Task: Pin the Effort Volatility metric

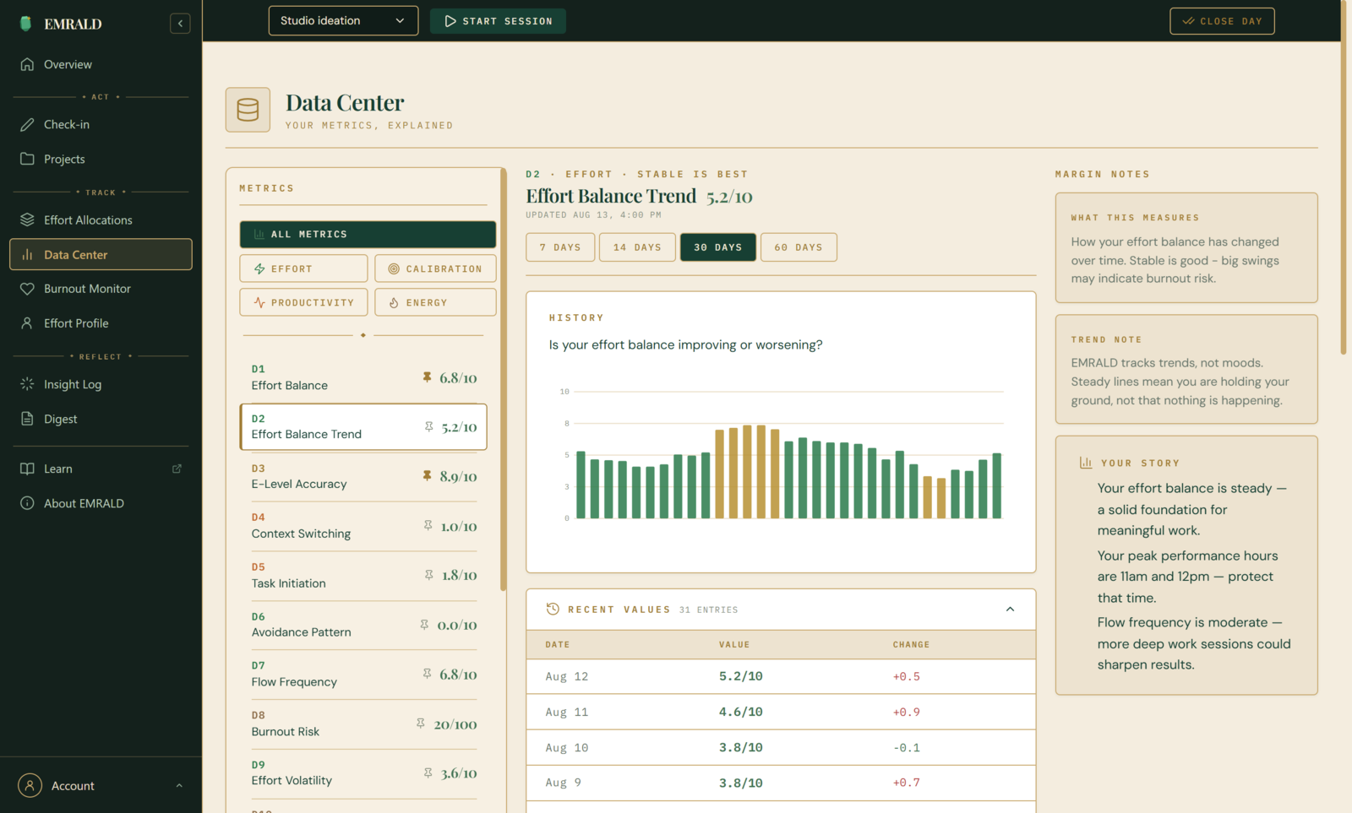Action: click(x=428, y=772)
